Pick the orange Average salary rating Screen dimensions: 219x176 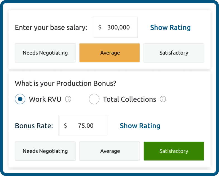tap(110, 53)
